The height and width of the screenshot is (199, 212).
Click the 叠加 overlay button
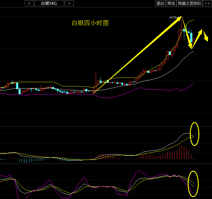(160, 3)
